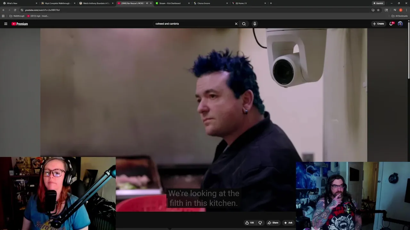Switch to the What's New tab
This screenshot has width=410, height=230.
point(19,3)
